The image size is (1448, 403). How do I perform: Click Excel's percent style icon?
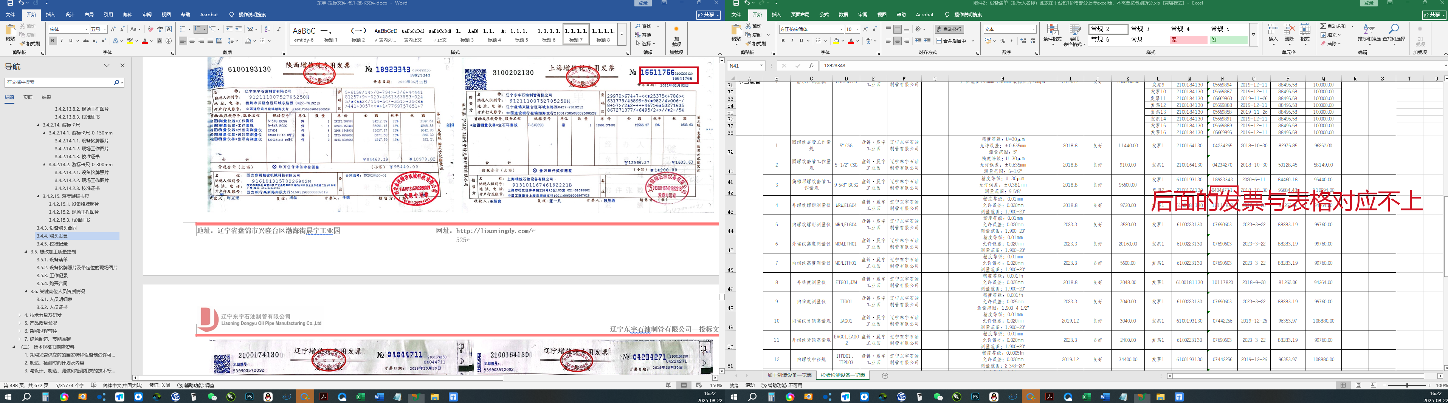1003,41
